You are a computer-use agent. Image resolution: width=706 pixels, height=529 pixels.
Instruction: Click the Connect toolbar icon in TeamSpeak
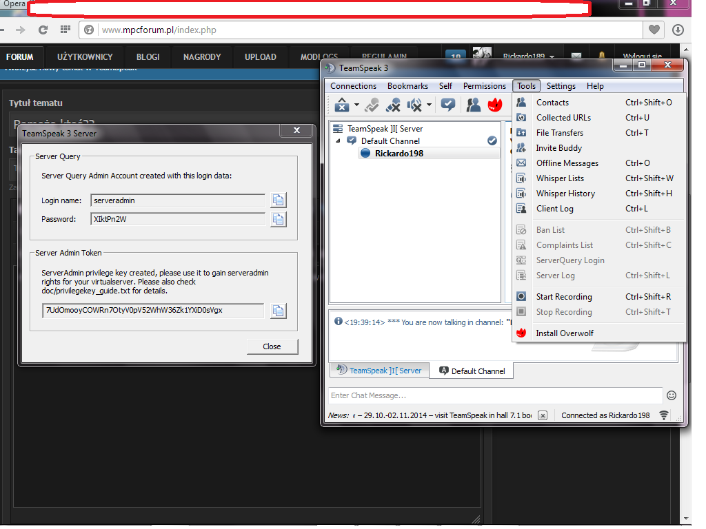point(342,105)
